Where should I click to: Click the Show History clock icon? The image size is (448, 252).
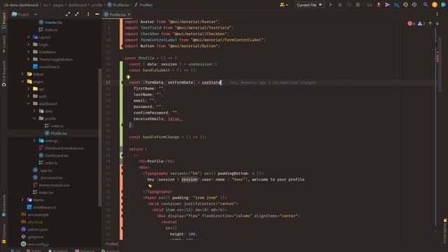tap(405, 5)
